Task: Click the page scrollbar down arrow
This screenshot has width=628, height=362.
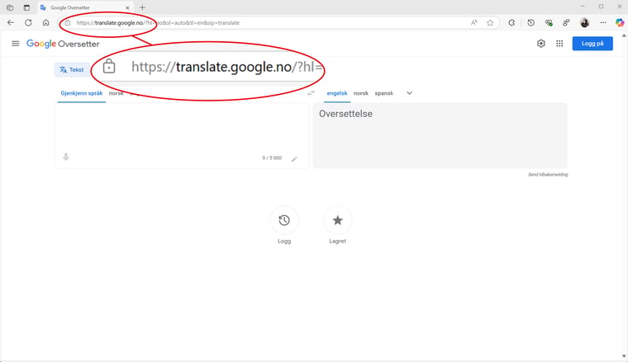Action: pyautogui.click(x=624, y=356)
